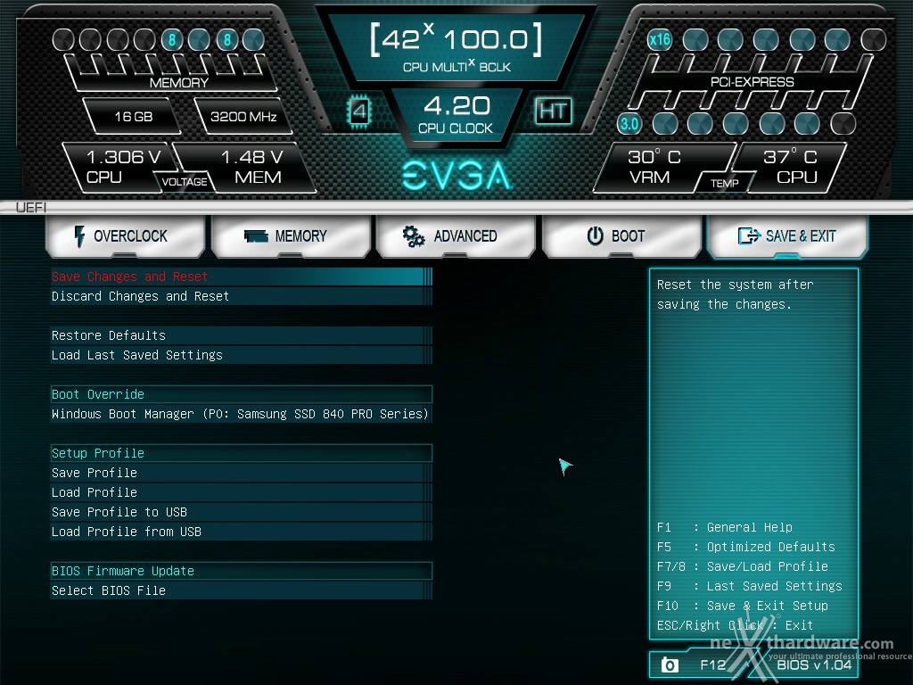Screen dimensions: 913x685
Task: Choose Restore Defaults
Action: (x=241, y=335)
